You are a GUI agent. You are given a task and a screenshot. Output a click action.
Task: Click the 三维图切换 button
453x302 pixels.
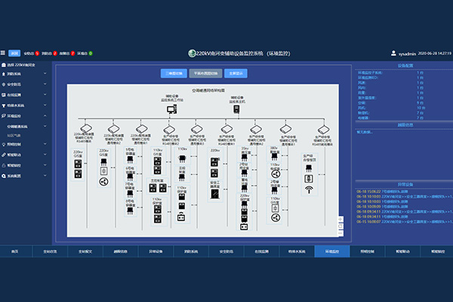173,74
